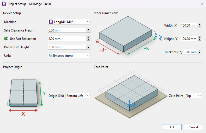Toggle the Use Fast Retraction switch
The height and width of the screenshot is (133, 206).
(x=6, y=39)
